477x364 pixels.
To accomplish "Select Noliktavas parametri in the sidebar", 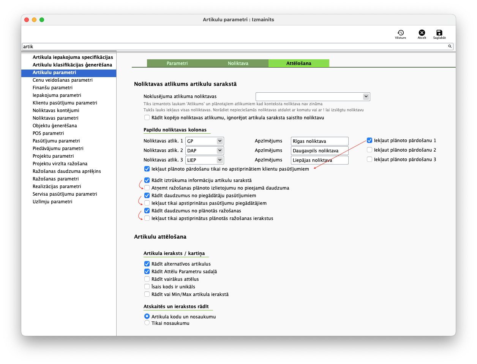I will click(x=55, y=118).
